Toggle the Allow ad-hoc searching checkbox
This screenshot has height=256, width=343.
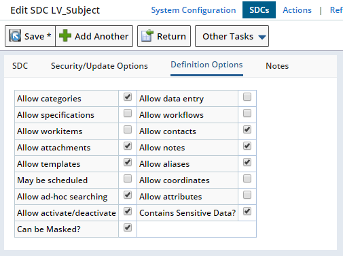tap(128, 195)
